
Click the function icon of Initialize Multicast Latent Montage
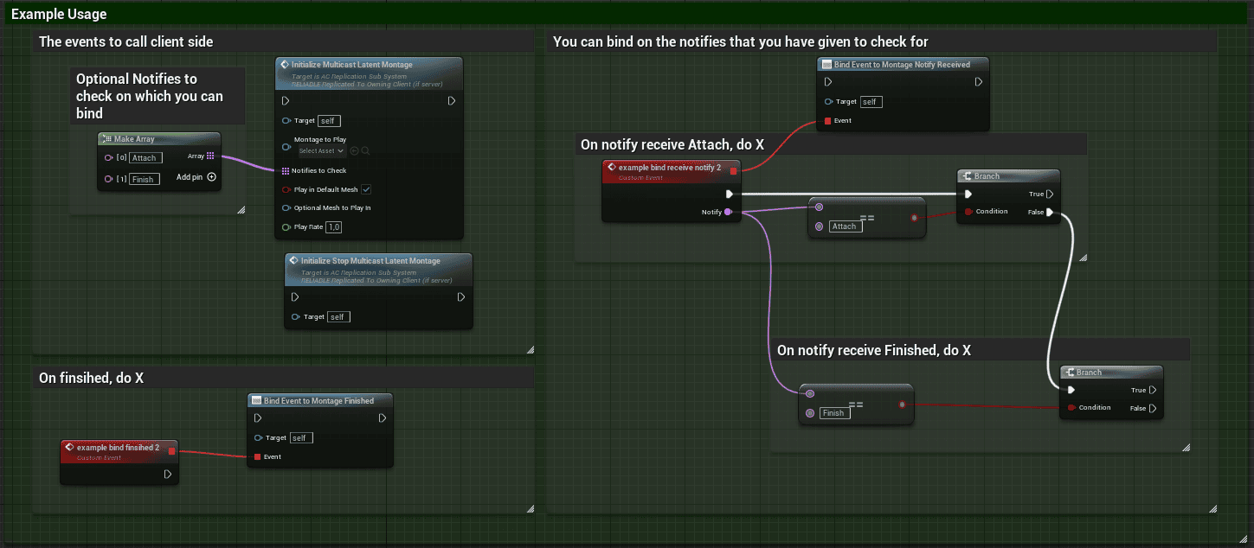click(x=285, y=65)
